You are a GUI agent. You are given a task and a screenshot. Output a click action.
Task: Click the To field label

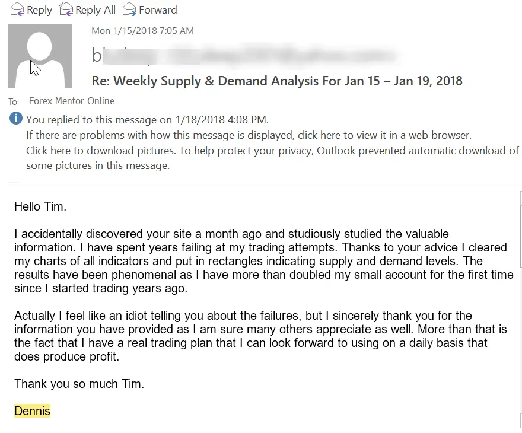12,101
